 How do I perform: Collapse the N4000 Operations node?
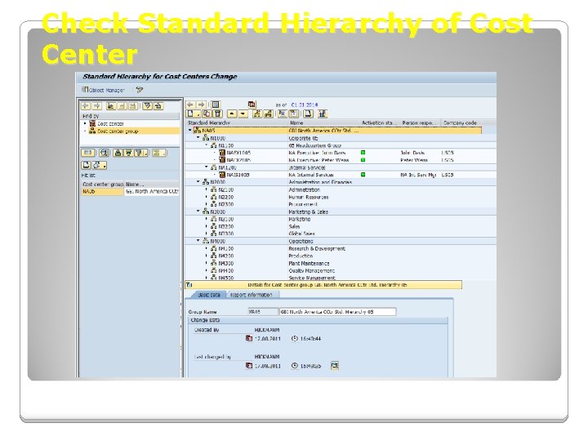pyautogui.click(x=198, y=241)
